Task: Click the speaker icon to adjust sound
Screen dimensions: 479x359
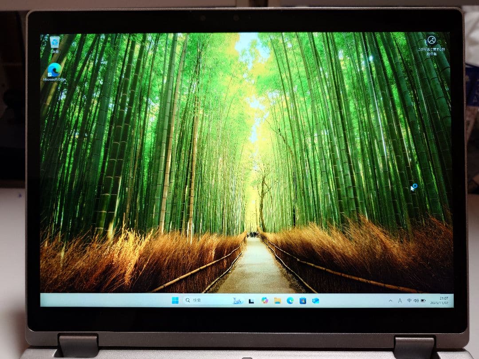Action: pyautogui.click(x=416, y=301)
